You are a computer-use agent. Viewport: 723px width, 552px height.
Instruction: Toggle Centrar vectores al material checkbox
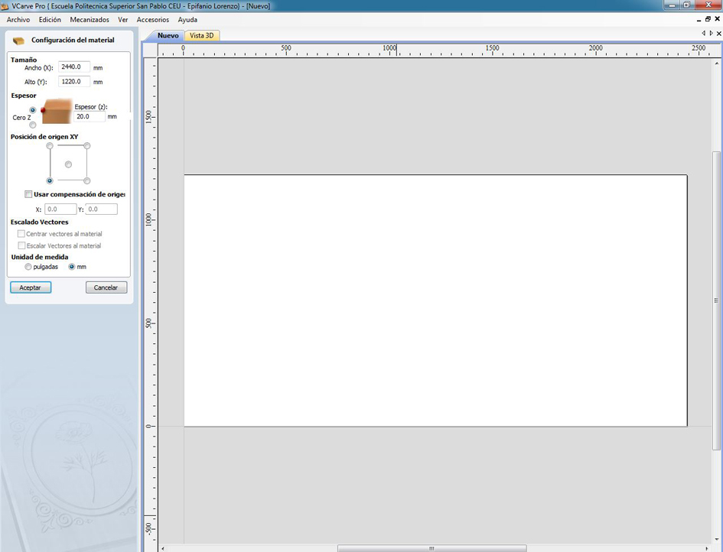[x=21, y=234]
